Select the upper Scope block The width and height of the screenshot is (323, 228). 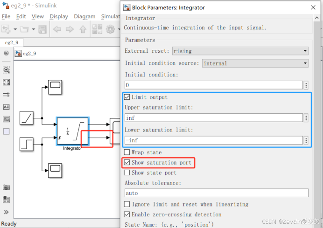click(55, 87)
